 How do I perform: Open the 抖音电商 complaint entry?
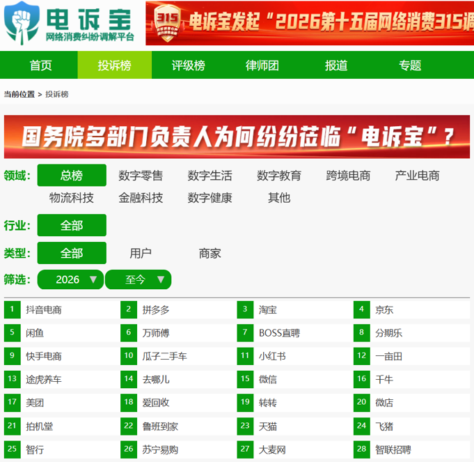click(44, 310)
